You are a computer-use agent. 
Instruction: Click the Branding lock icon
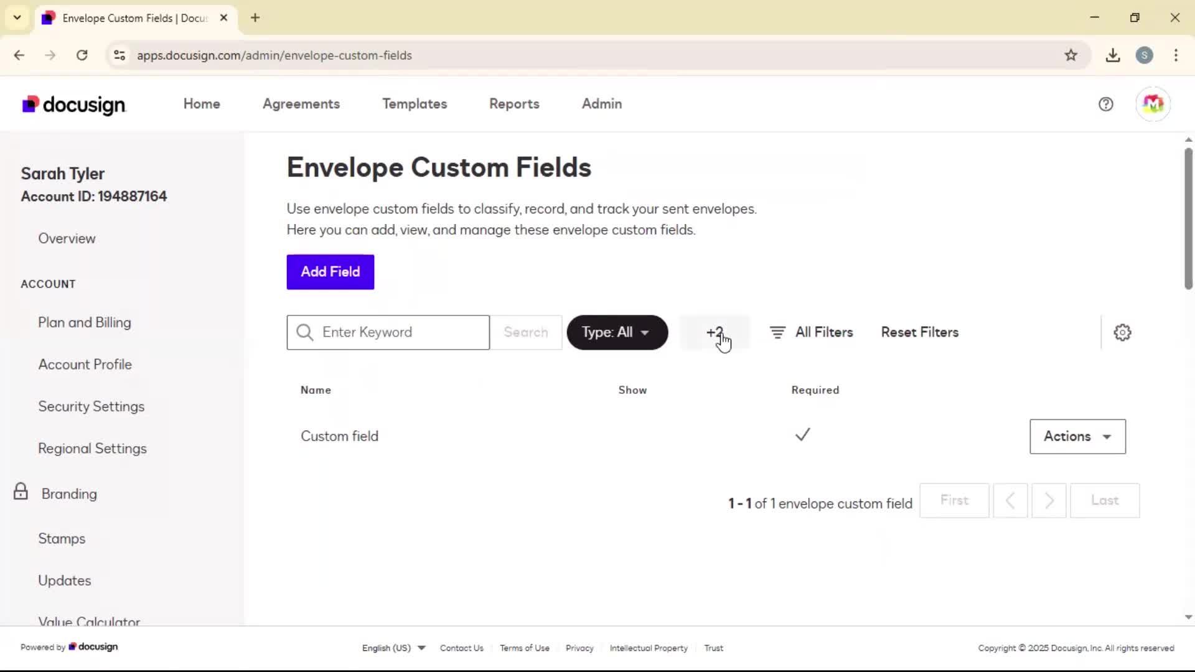pos(21,492)
